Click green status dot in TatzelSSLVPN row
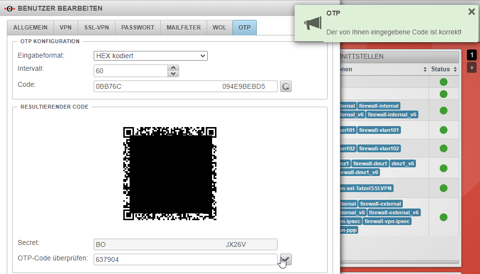 tap(444, 188)
